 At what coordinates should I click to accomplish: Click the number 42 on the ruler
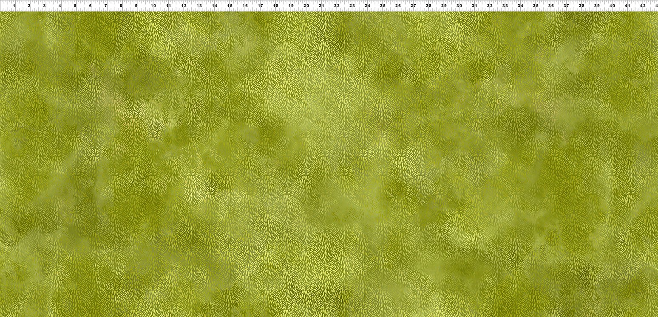click(643, 6)
